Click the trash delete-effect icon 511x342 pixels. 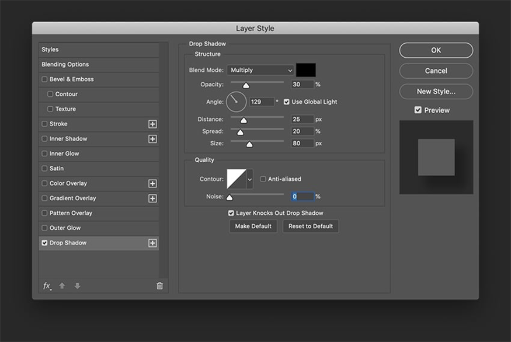(159, 286)
